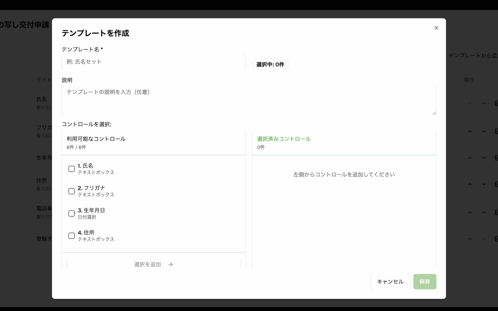Viewport: 498px width, 311px height.
Task: Click the 日付選択 subtitle under 3. 生年月日
Action: click(x=87, y=217)
